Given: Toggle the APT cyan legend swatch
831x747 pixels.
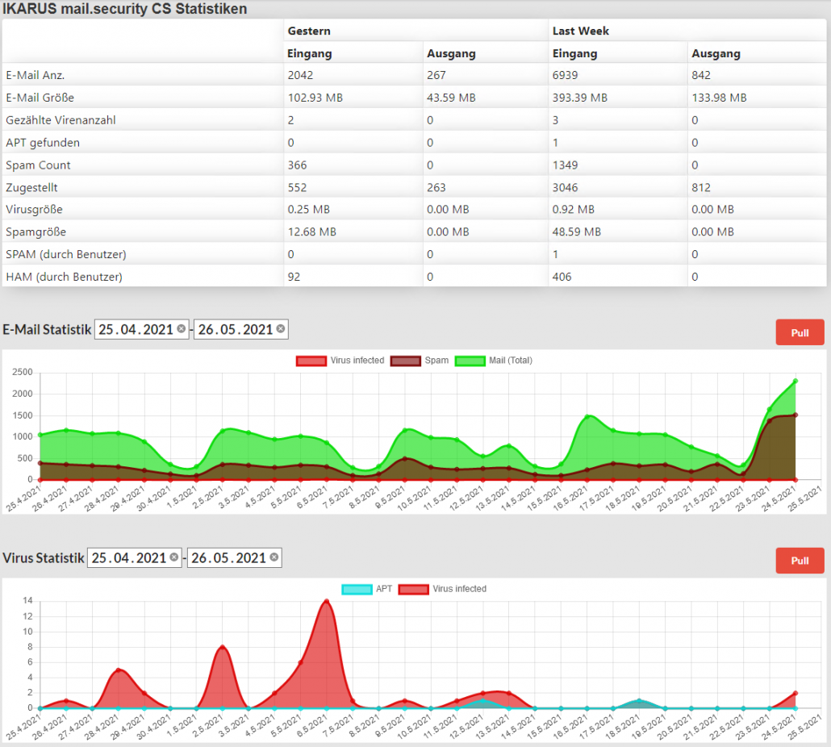Looking at the screenshot, I should [357, 589].
